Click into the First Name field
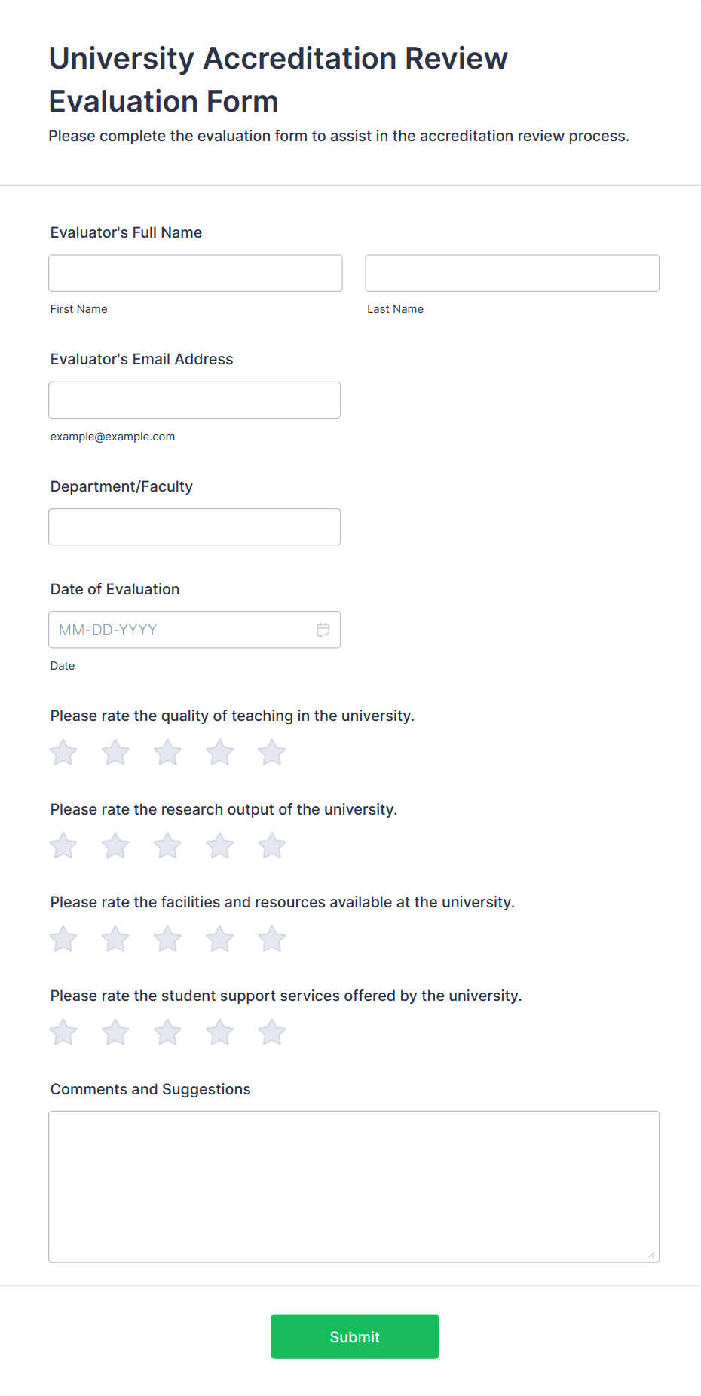Screen dimensions: 701x1396 coord(194,273)
